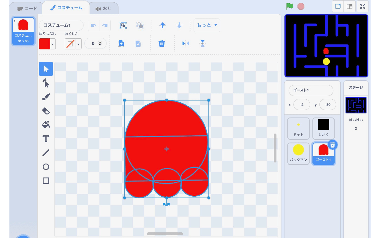Viewport: 380px width, 238px height.
Task: Adjust the outline width stepper arrows
Action: click(x=100, y=43)
